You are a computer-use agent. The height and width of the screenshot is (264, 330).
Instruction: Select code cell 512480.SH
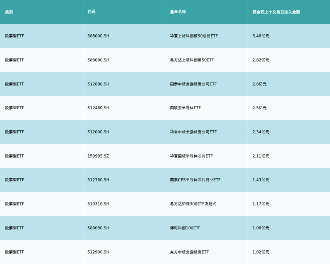click(x=98, y=108)
